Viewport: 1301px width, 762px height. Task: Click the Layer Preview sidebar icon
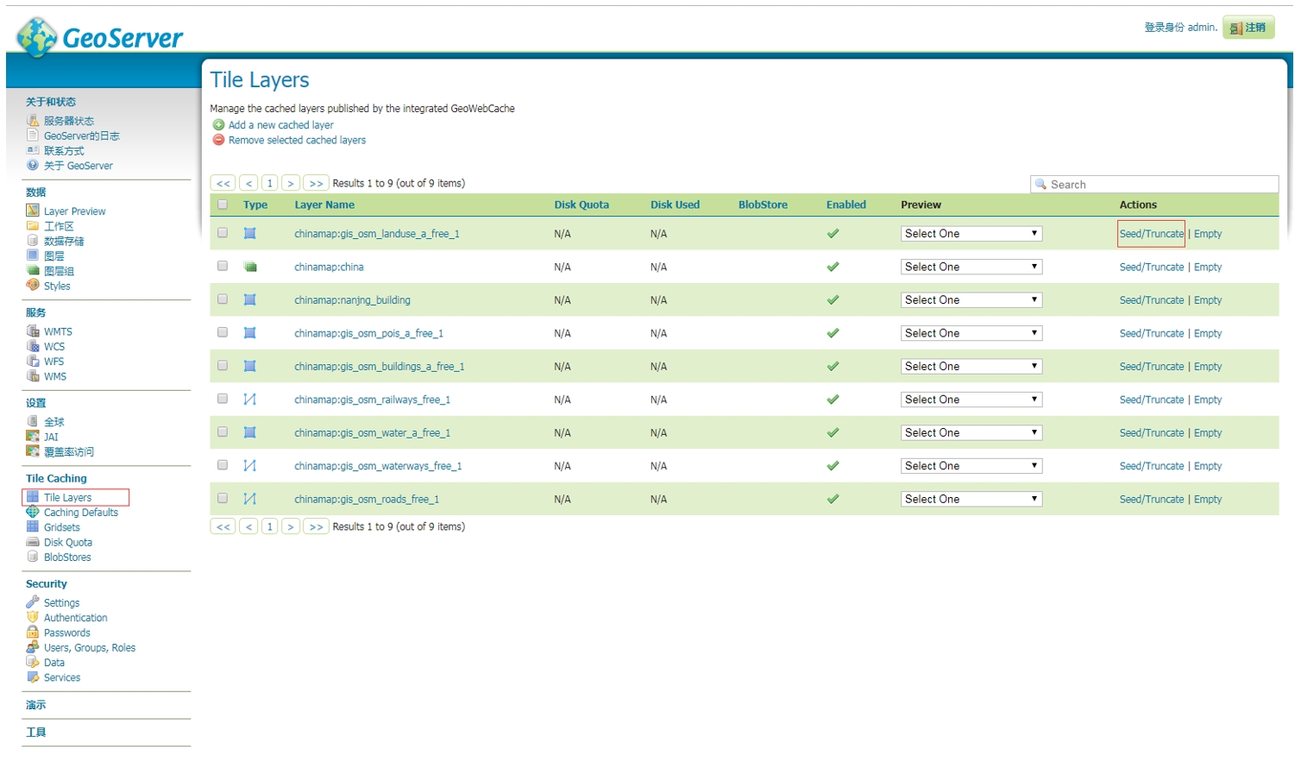33,211
